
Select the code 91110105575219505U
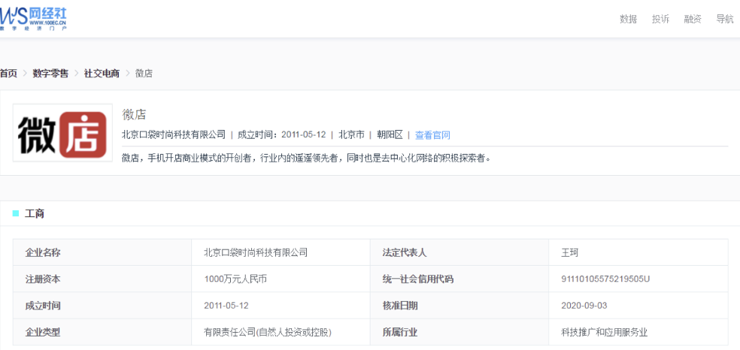click(605, 279)
